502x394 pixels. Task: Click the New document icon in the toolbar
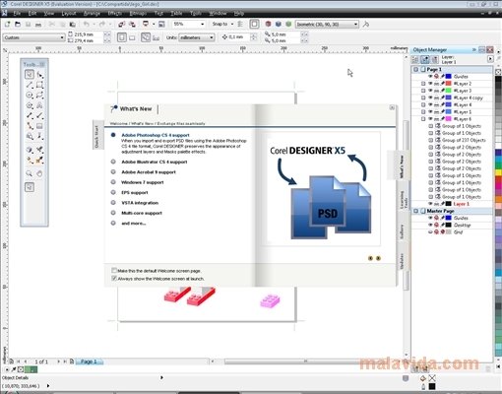coord(8,24)
